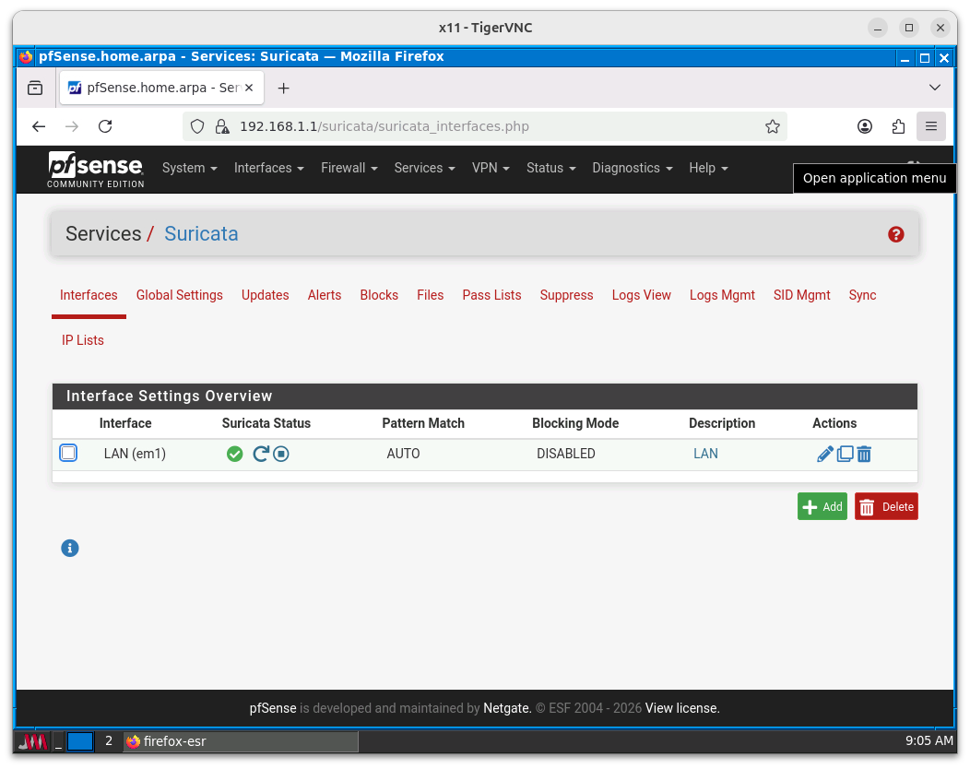Stop Suricata on the LAN interface
The width and height of the screenshot is (970, 769).
(281, 454)
